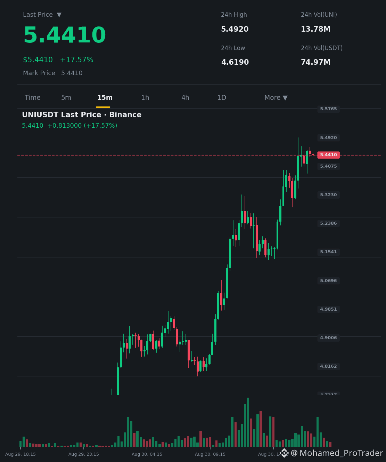
Task: Click the 5.4920 price axis label
Action: (328, 138)
